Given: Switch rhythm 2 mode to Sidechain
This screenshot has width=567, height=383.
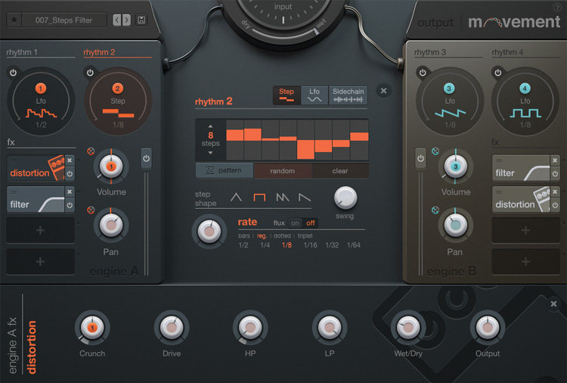Looking at the screenshot, I should point(348,95).
